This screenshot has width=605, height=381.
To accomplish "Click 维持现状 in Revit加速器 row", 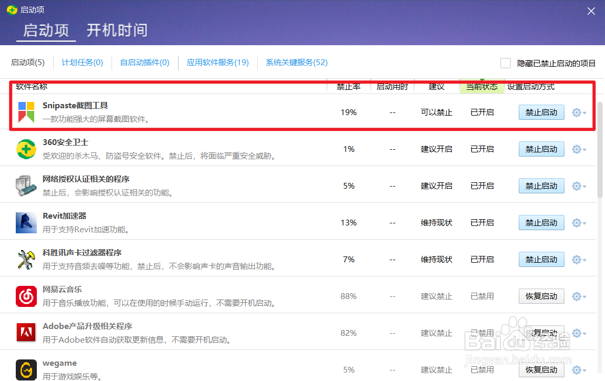I will [436, 223].
